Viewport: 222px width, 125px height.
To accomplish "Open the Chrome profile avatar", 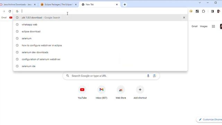I will [x=219, y=11].
